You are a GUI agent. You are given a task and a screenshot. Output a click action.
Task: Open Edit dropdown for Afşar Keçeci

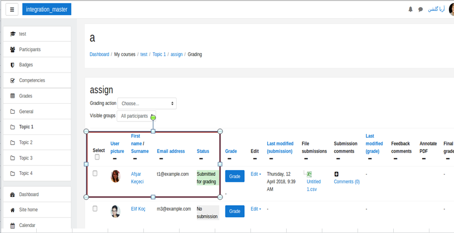[255, 174]
